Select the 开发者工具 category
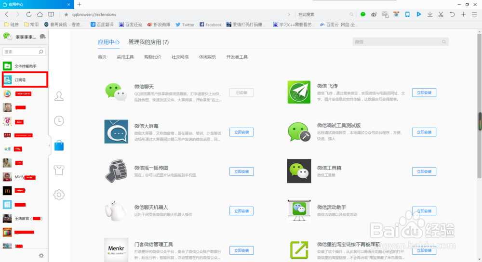Screen dimensions: 482x262 point(237,57)
